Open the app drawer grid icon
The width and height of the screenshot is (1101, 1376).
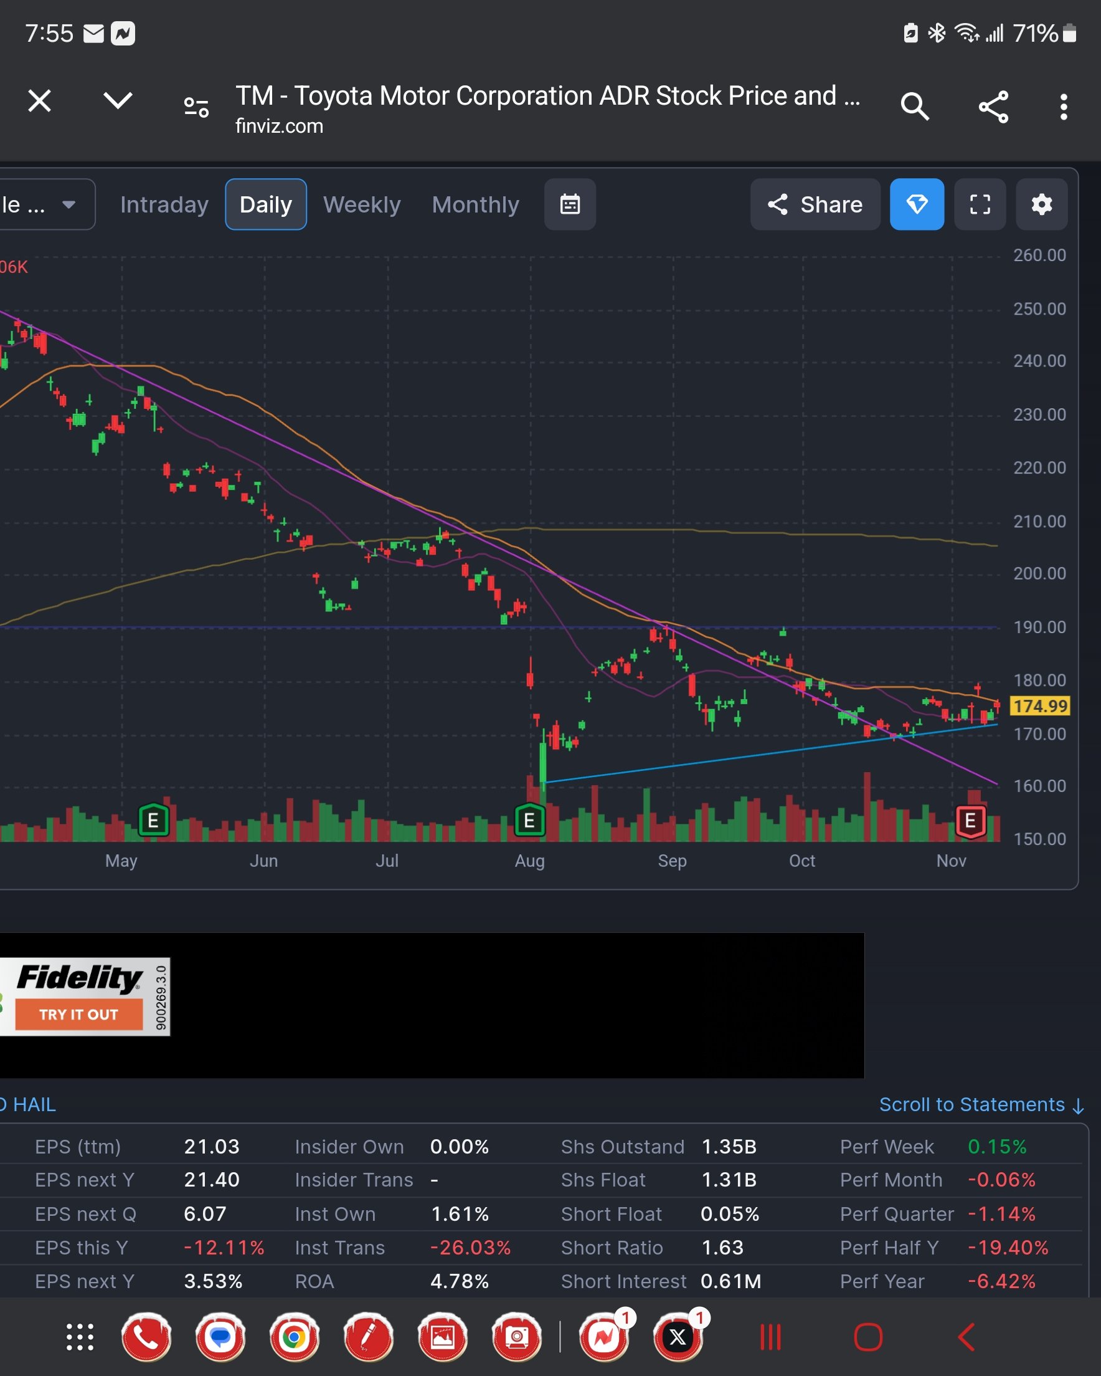[x=80, y=1337]
